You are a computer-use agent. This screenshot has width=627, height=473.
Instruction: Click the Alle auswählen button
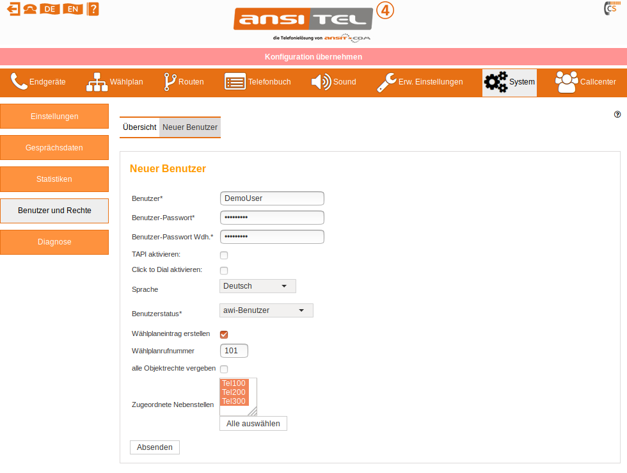pos(253,424)
